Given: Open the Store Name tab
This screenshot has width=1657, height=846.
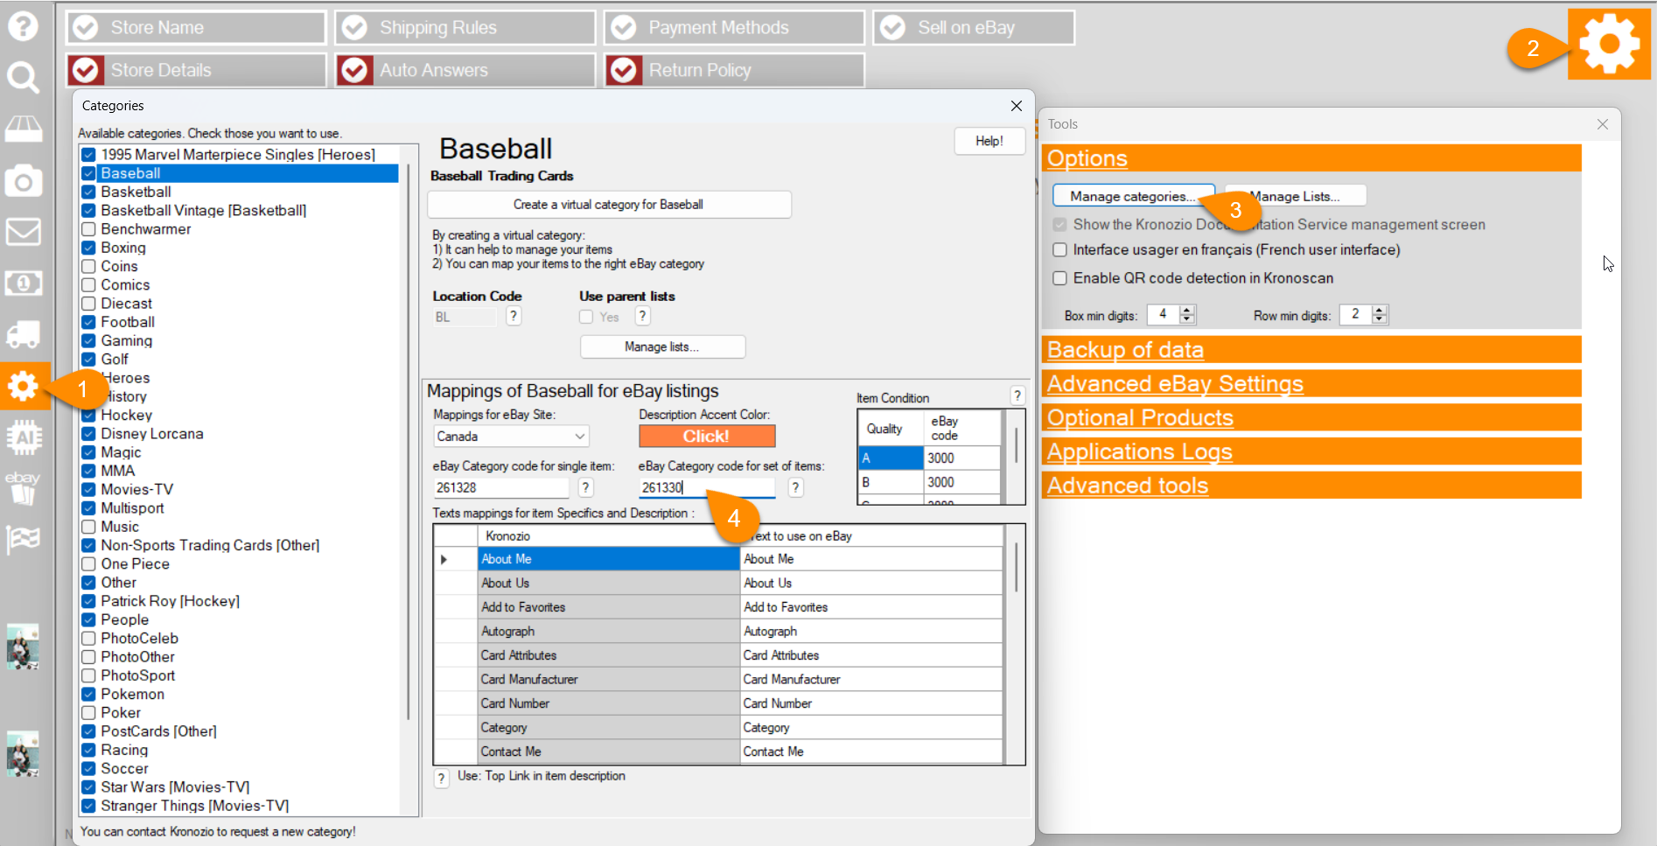Looking at the screenshot, I should 196,28.
